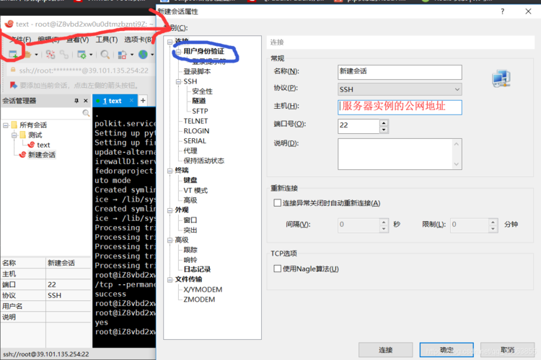
Task: Collapse the 所有会话 folder in Session Manager
Action: pyautogui.click(x=6, y=125)
